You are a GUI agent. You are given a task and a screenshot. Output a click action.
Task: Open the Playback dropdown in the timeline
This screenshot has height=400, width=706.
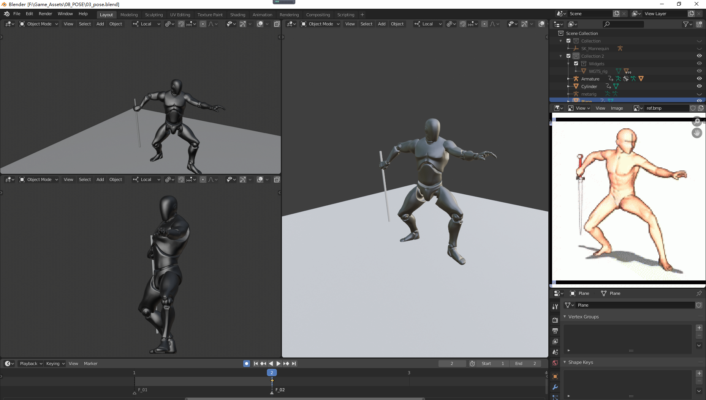[x=31, y=364]
